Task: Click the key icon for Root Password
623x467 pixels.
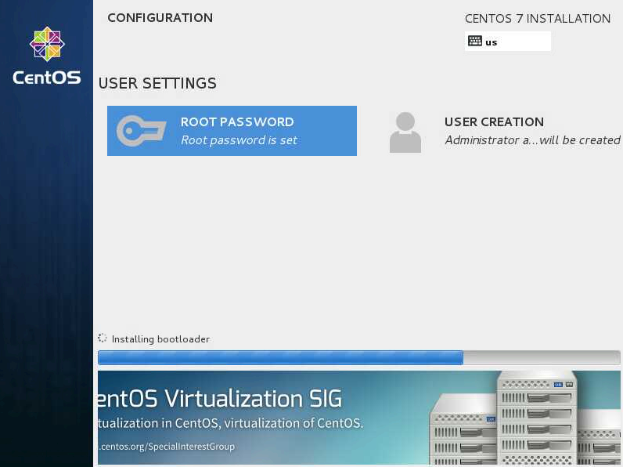Action: (141, 131)
